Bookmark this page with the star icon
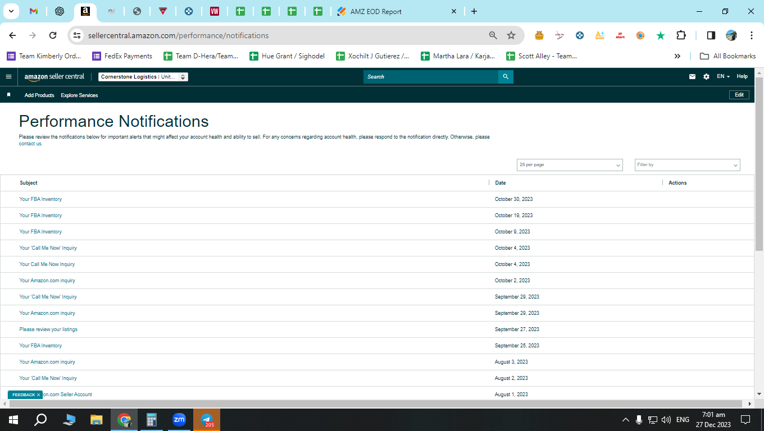 (x=511, y=35)
